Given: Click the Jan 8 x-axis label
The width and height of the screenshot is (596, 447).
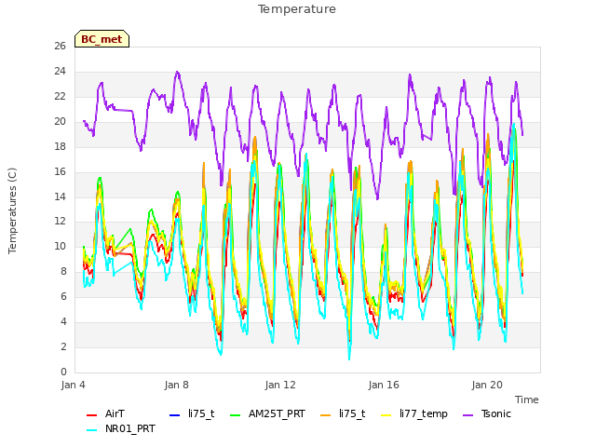Looking at the screenshot, I should (x=177, y=385).
